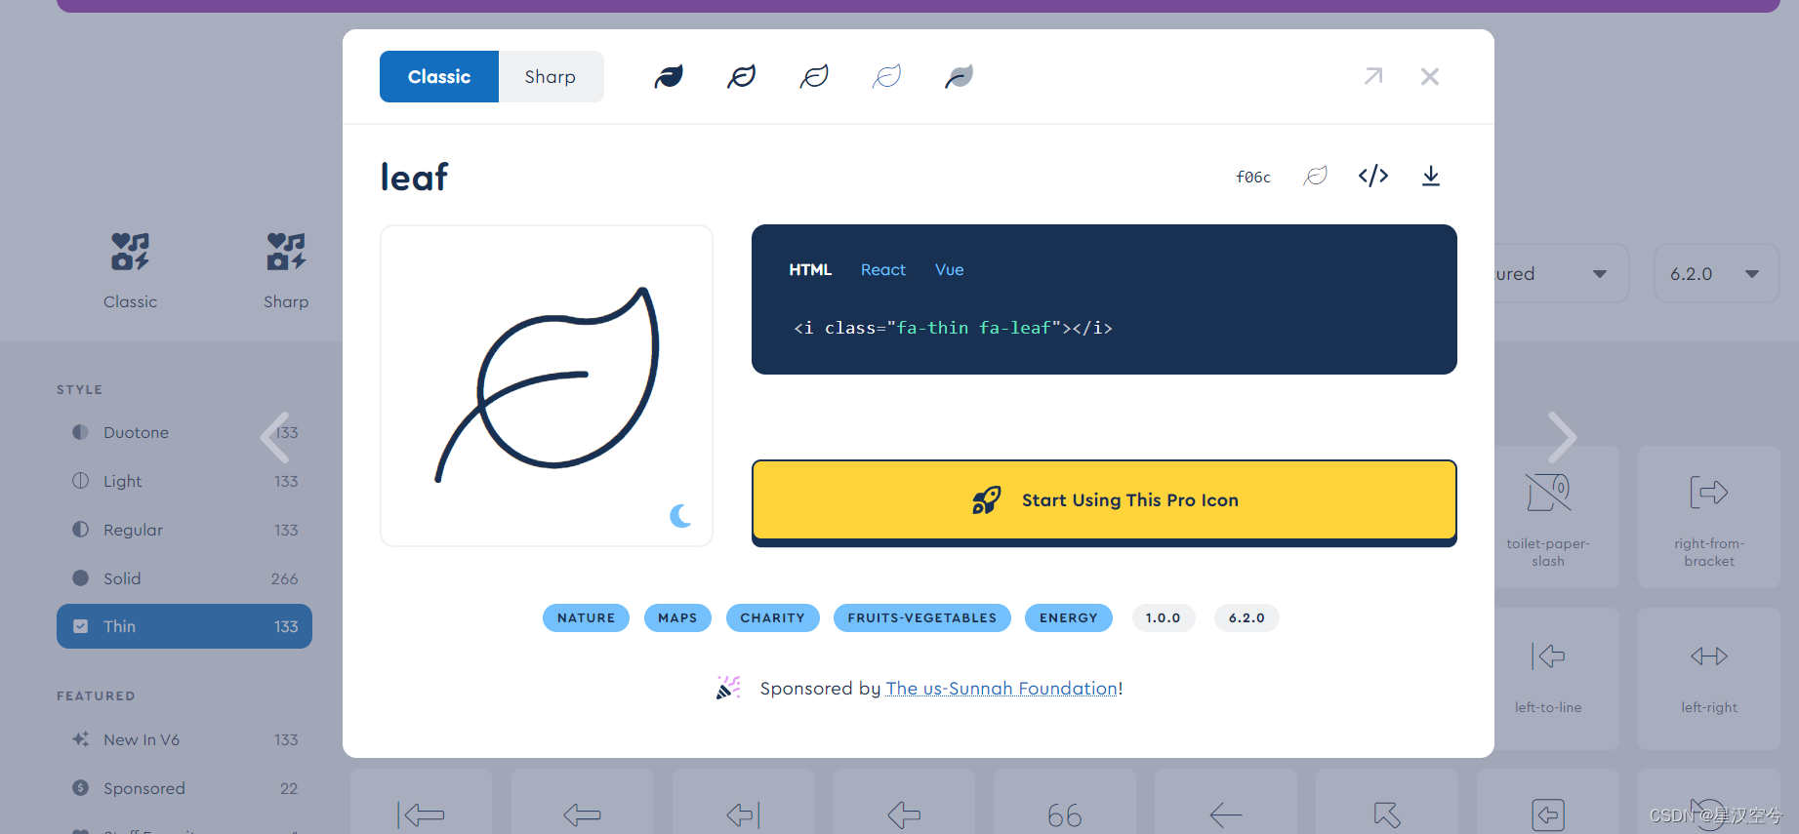Open the left-to-line icon card

[x=1548, y=679]
